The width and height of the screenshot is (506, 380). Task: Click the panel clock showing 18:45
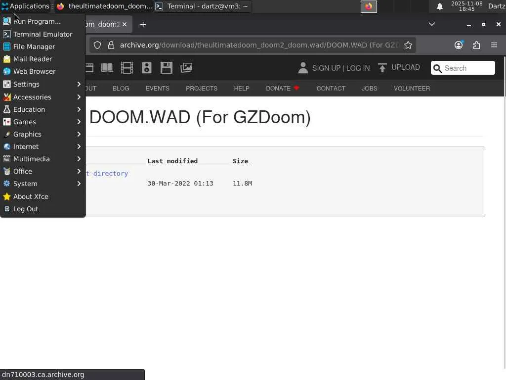[x=466, y=6]
